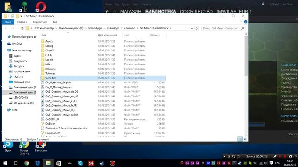Expand the path arrow after common

coord(137,28)
